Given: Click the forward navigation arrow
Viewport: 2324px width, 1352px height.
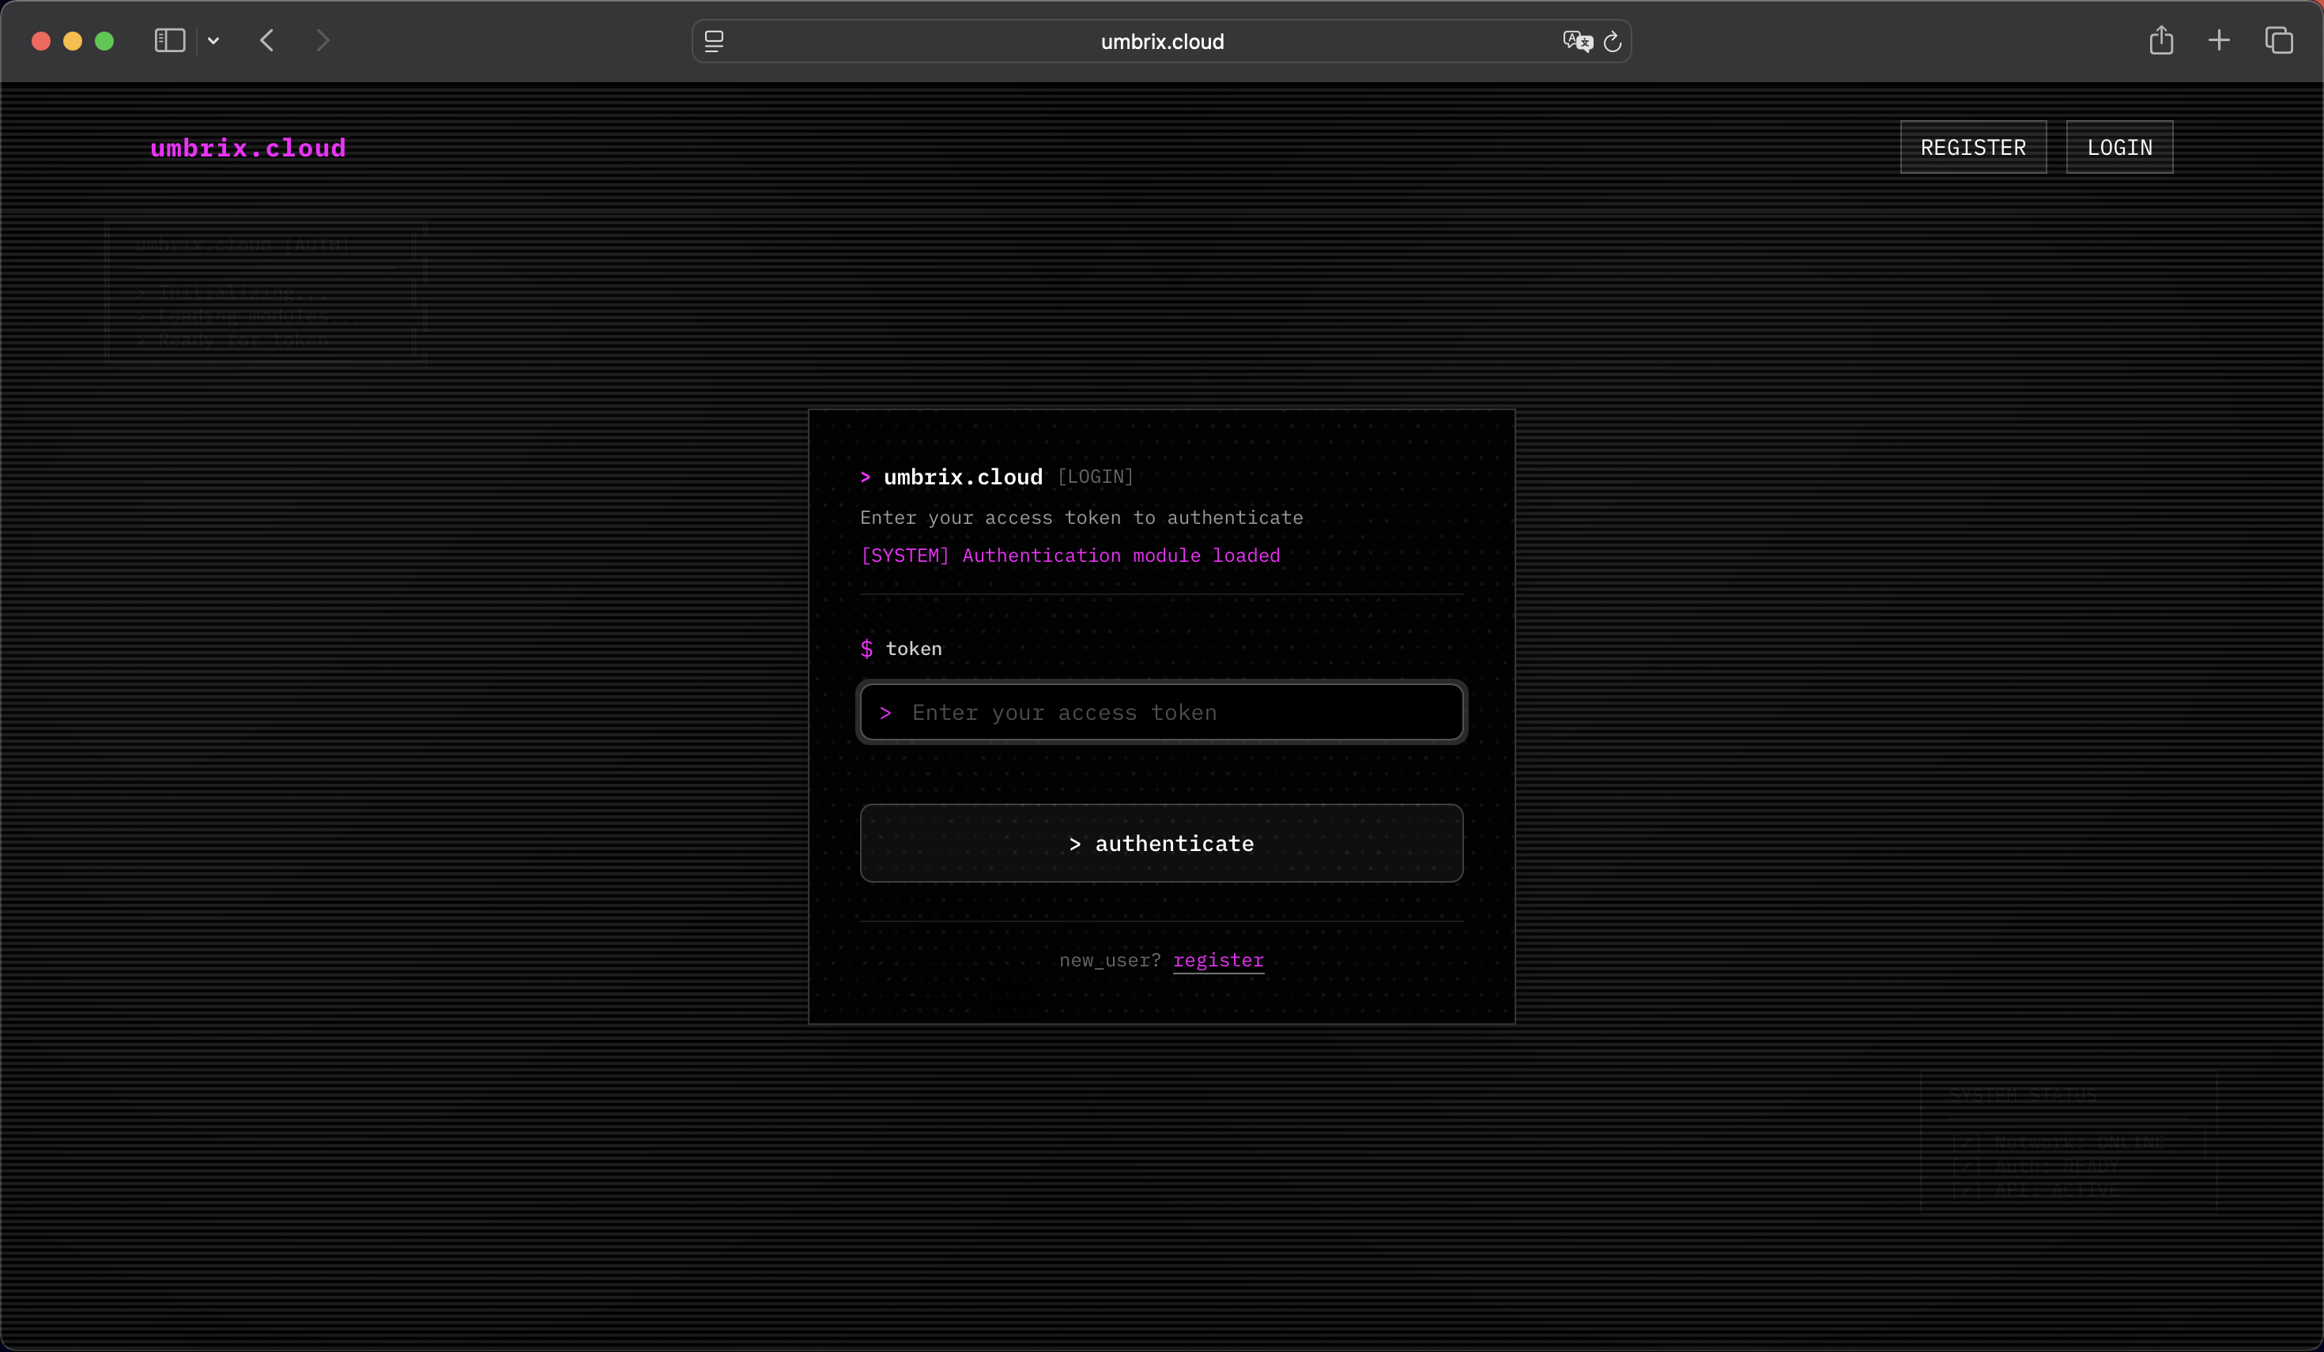Looking at the screenshot, I should (x=322, y=40).
